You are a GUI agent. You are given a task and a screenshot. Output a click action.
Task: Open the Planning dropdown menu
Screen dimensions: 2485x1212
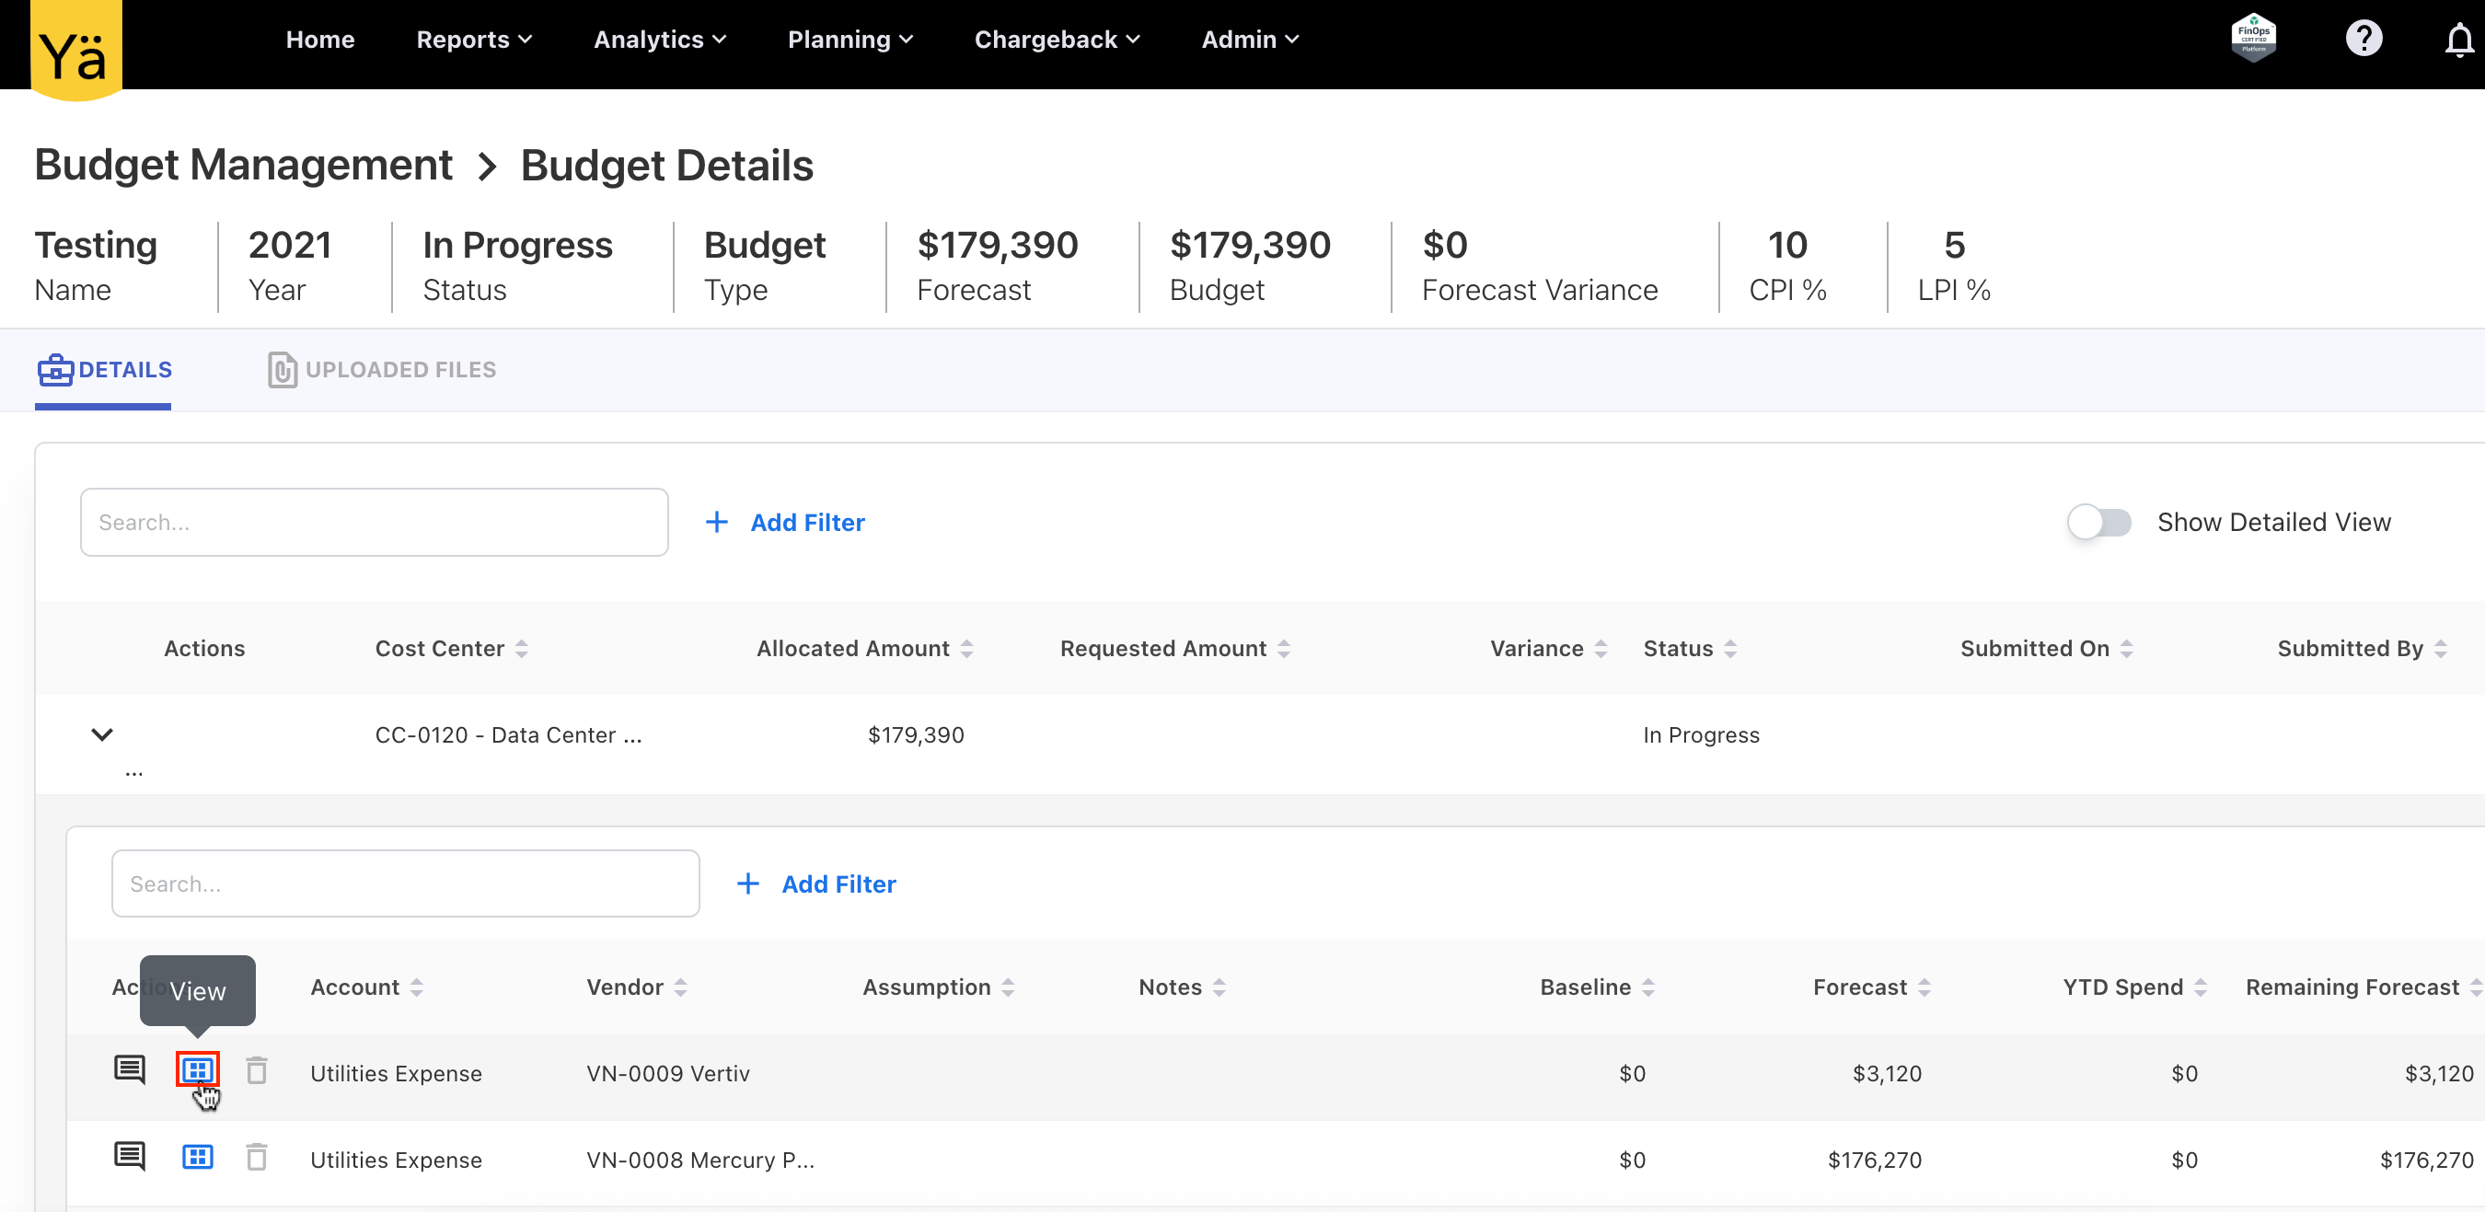click(x=849, y=40)
